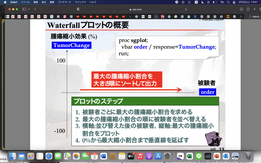261x163 pixels.
Task: Open Spotlight search from the menu bar
Action: [228, 2]
